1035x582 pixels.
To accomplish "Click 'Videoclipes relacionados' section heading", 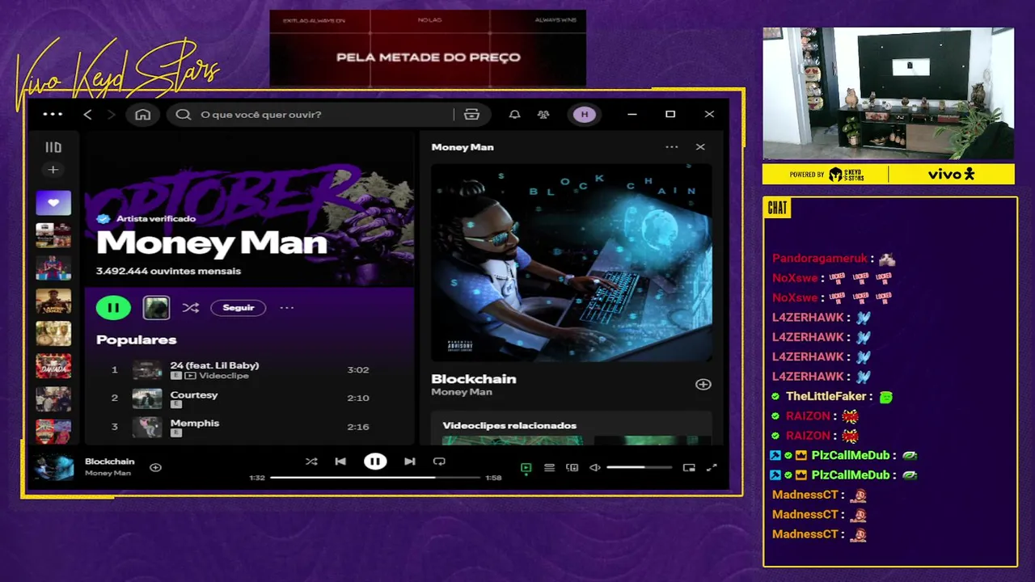I will pyautogui.click(x=509, y=425).
